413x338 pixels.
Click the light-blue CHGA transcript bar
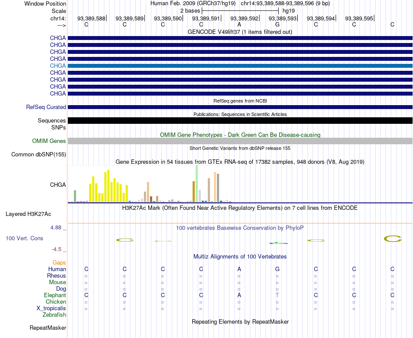pyautogui.click(x=240, y=66)
